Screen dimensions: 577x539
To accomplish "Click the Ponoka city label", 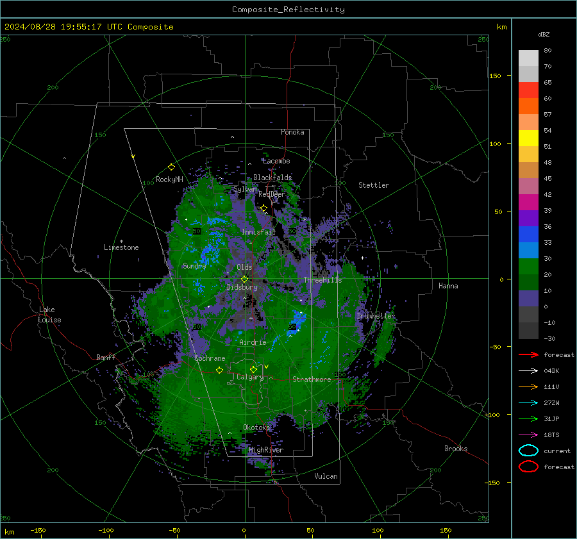I will click(292, 132).
